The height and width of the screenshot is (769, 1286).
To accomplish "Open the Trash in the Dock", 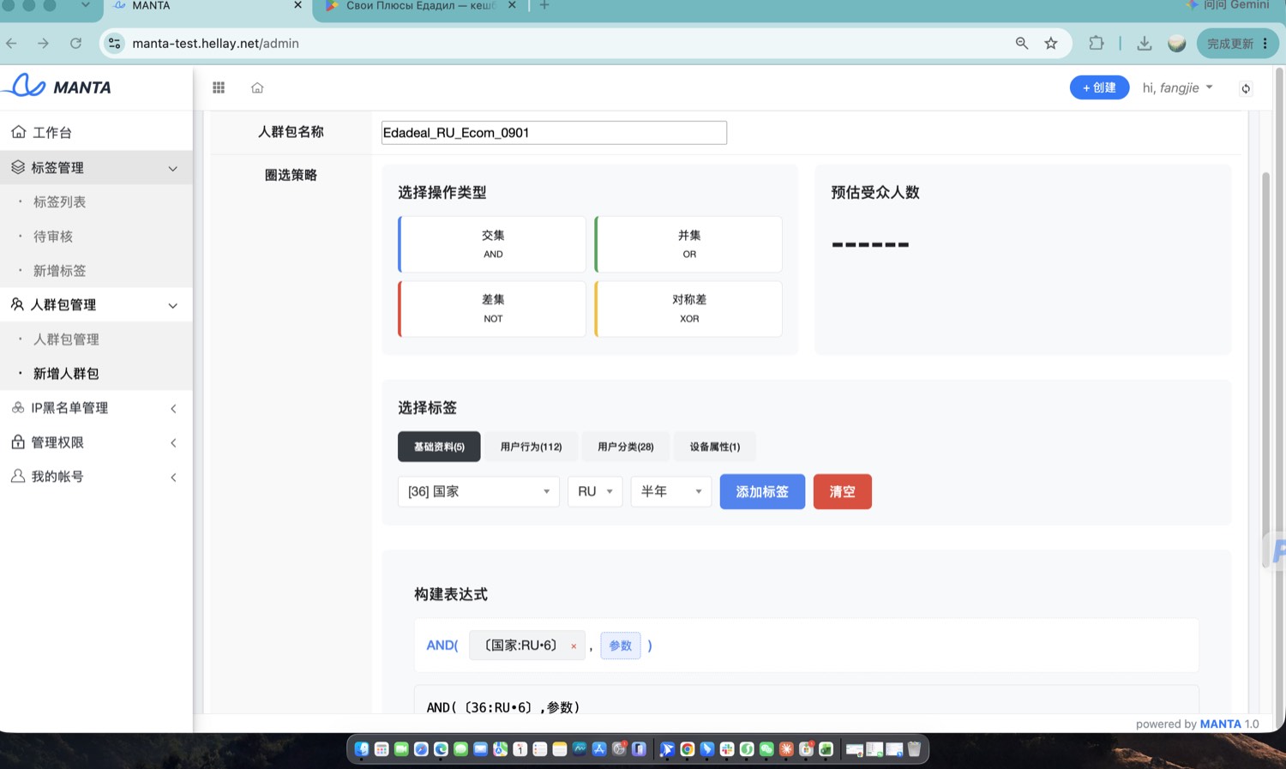I will pos(914,749).
